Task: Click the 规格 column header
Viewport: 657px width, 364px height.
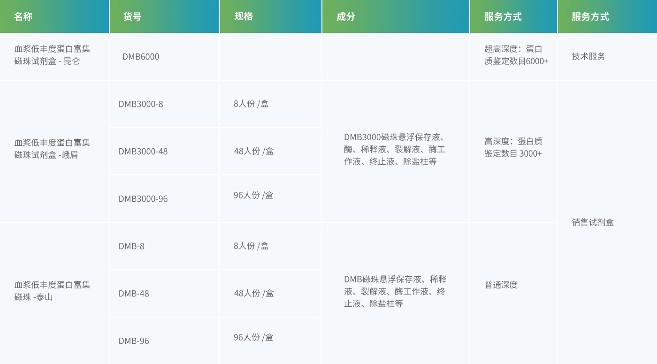Action: coord(244,16)
